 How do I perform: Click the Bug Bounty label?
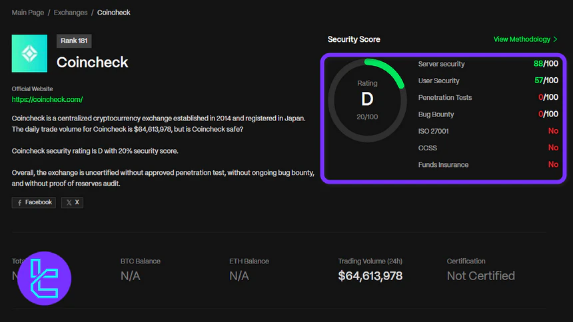pyautogui.click(x=436, y=114)
